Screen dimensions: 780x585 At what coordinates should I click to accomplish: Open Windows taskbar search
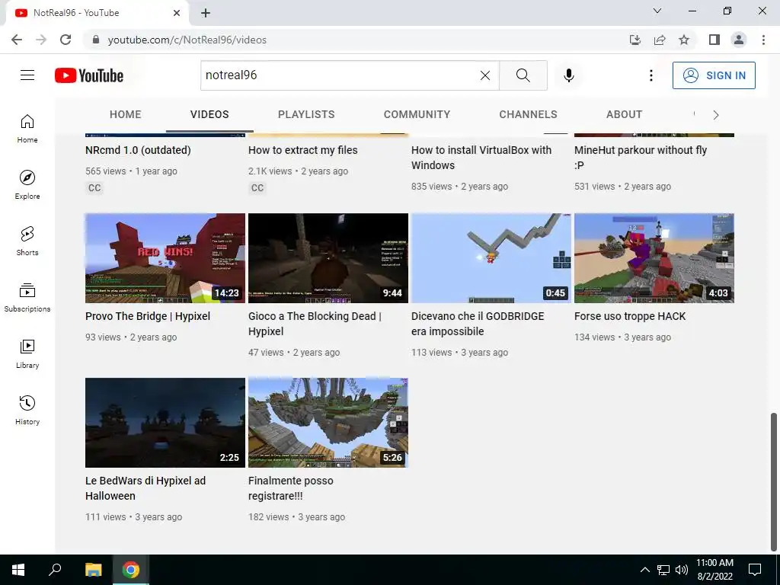[55, 570]
